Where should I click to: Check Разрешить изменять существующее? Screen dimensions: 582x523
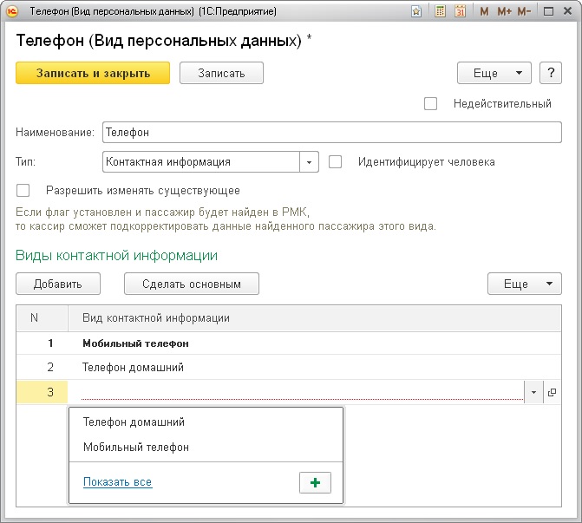23,191
